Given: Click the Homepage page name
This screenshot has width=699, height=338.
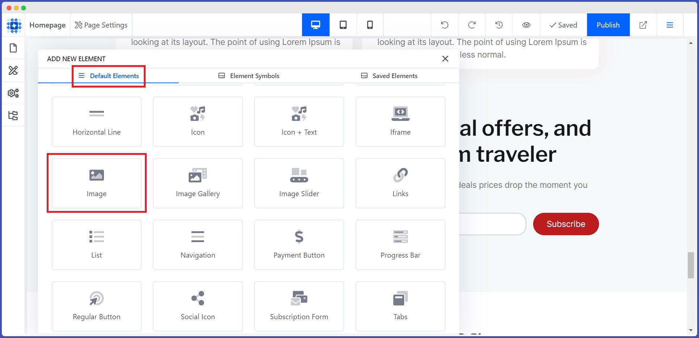Looking at the screenshot, I should pos(47,25).
